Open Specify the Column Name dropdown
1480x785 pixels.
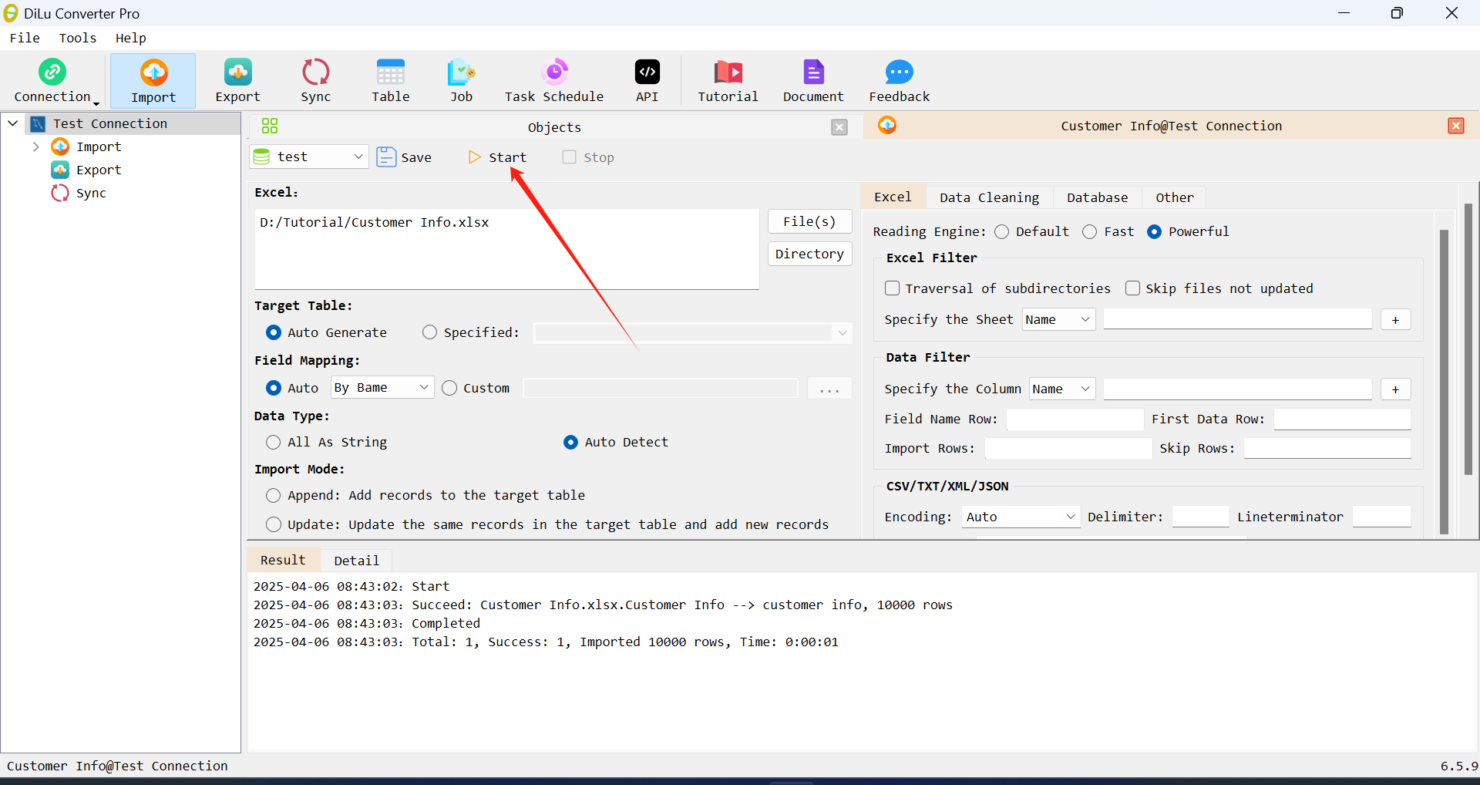pos(1085,389)
